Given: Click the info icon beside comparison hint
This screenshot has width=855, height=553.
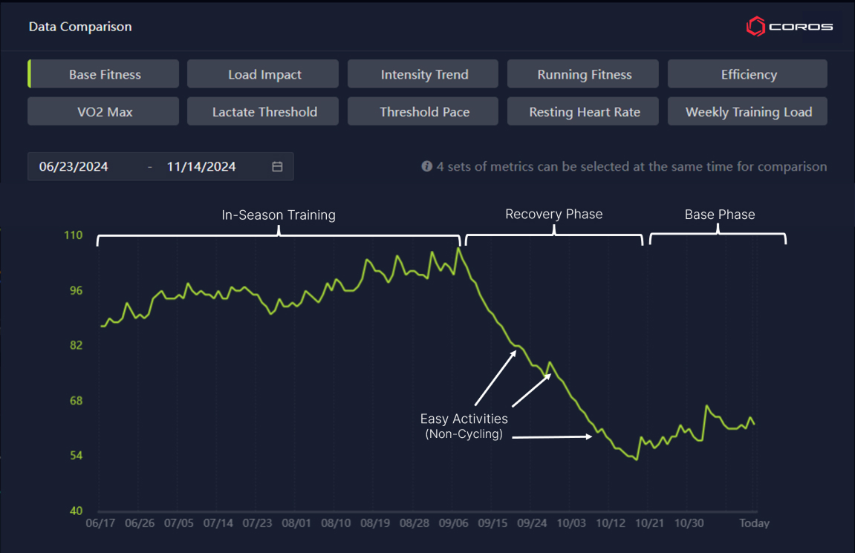Looking at the screenshot, I should click(427, 166).
